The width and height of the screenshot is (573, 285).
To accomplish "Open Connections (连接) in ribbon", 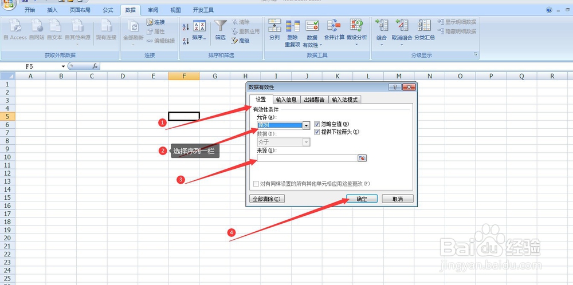I will click(x=156, y=22).
